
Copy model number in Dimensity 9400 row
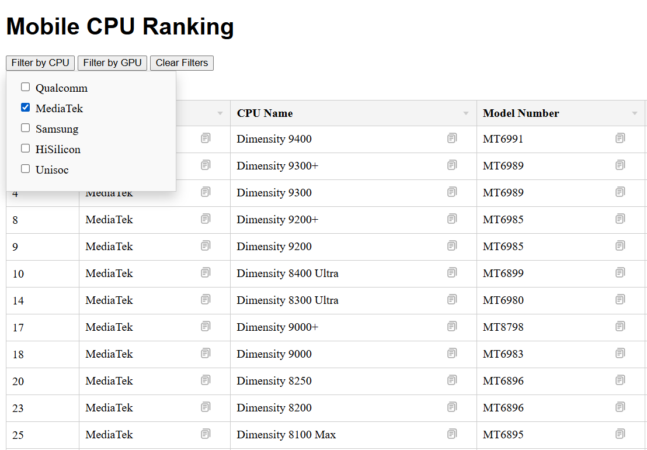coord(620,139)
